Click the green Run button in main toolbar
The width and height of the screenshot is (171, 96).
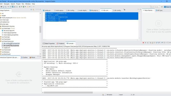[x=24, y=7]
